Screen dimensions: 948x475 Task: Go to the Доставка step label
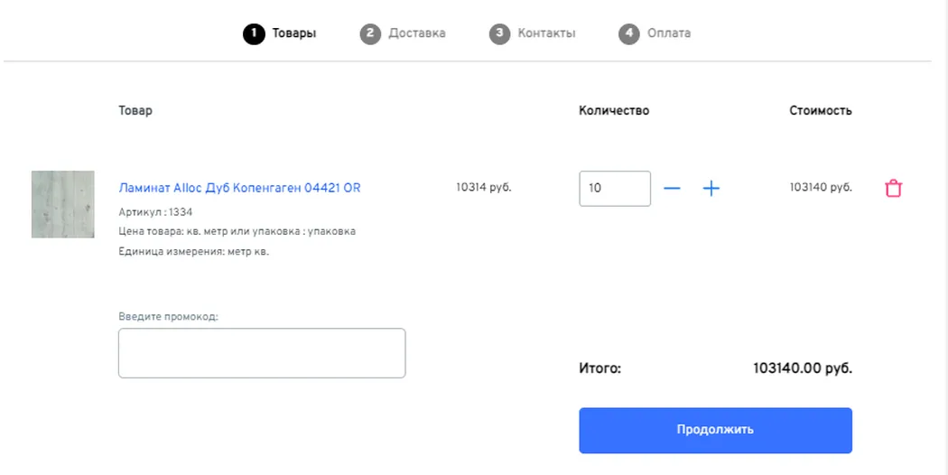coord(416,33)
